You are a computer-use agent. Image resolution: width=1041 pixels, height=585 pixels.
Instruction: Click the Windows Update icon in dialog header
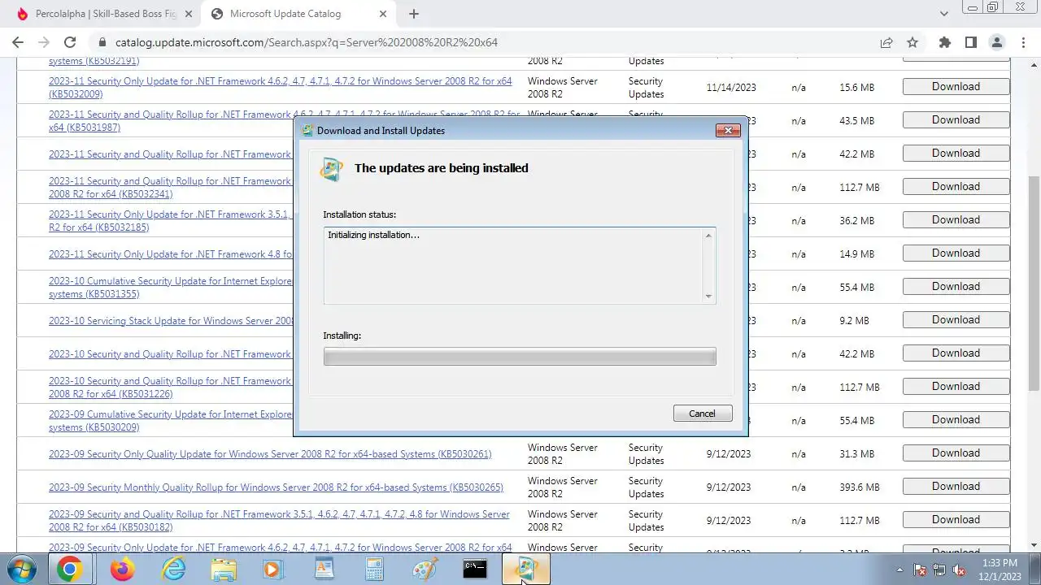coord(331,168)
